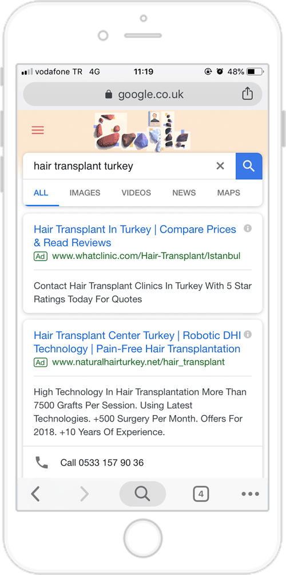
Task: Tap the blue search magnifier button
Action: pos(249,166)
